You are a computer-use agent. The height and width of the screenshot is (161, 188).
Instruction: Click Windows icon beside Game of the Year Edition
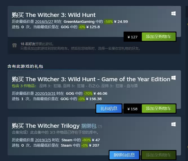point(173,78)
